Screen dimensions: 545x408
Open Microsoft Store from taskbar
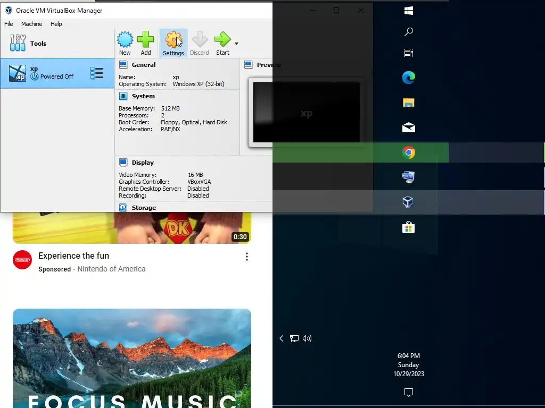[408, 227]
